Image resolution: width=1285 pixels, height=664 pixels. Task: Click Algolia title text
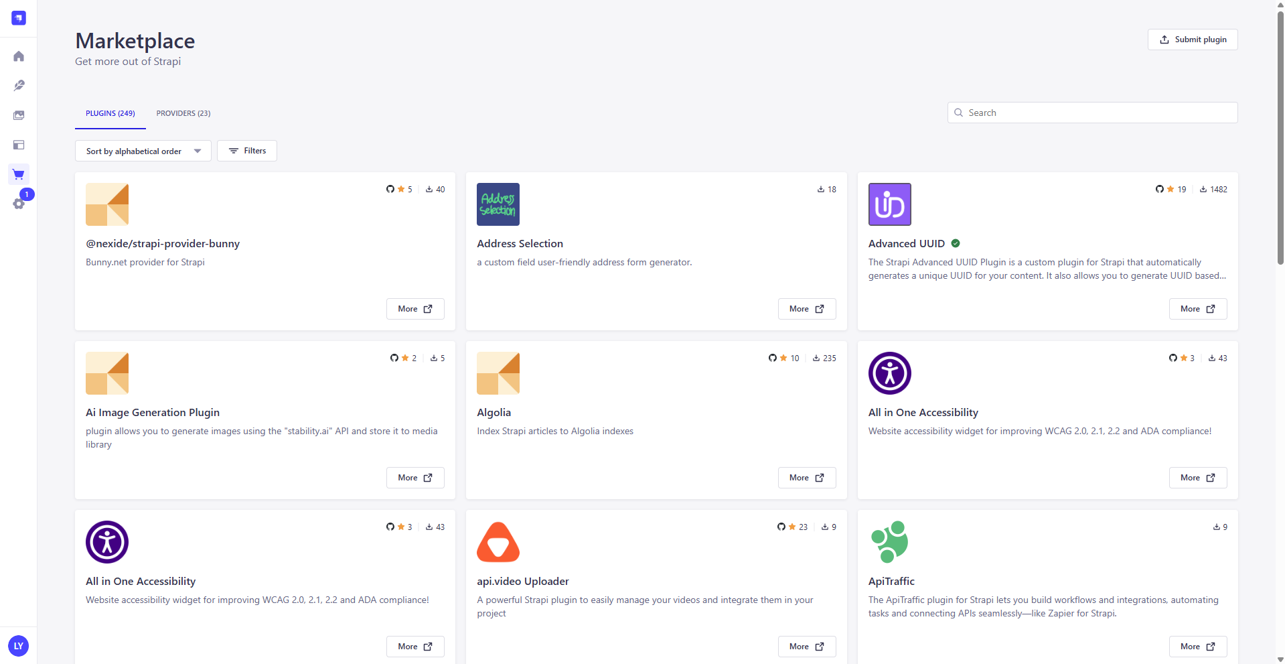coord(494,413)
